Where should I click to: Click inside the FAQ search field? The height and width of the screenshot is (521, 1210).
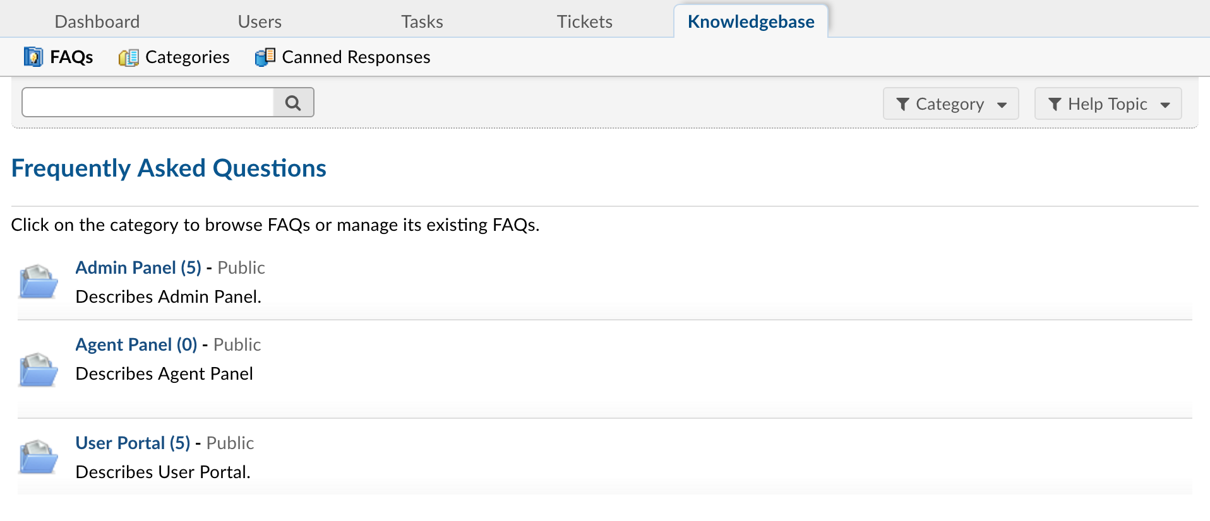click(145, 102)
